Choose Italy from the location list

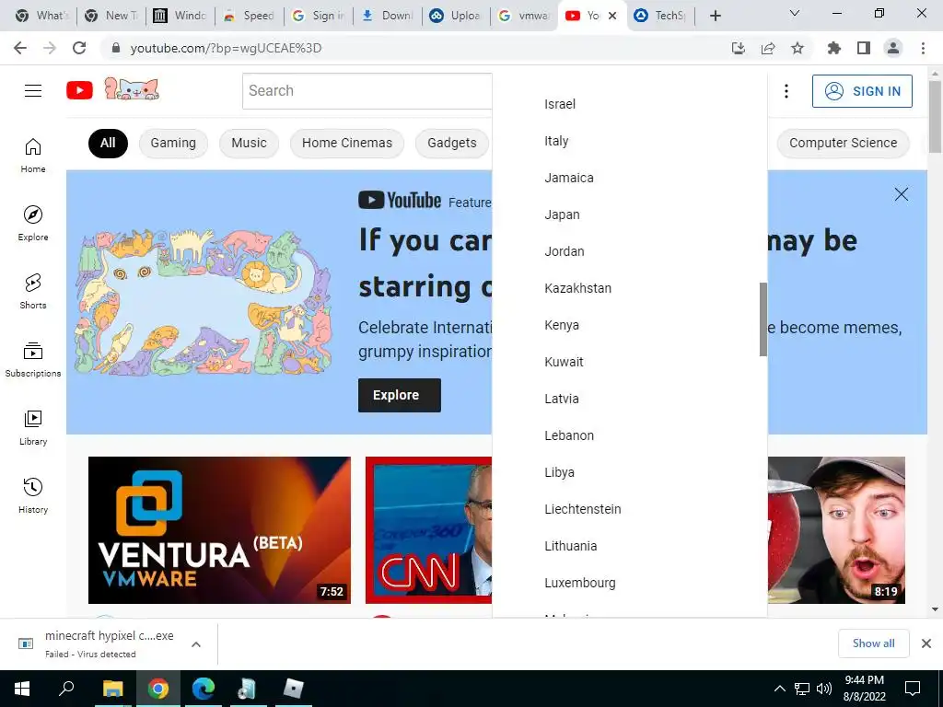coord(630,141)
